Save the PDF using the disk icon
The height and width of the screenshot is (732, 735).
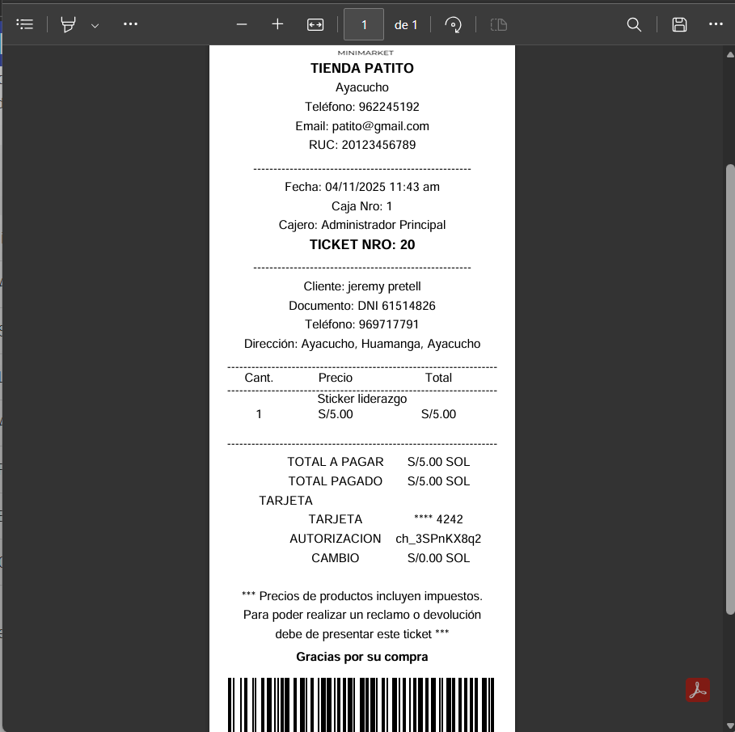click(679, 24)
